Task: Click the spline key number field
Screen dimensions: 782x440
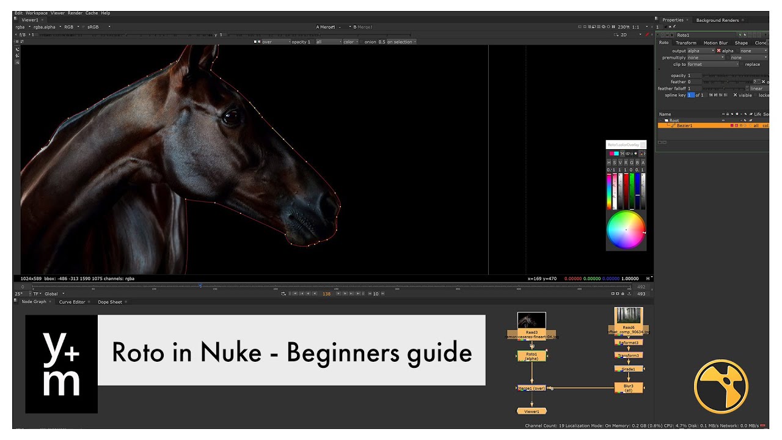Action: pyautogui.click(x=691, y=95)
